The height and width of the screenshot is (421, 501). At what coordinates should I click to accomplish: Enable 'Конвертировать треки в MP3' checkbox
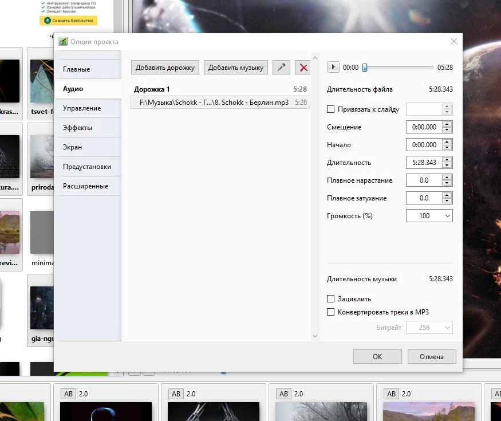click(331, 312)
